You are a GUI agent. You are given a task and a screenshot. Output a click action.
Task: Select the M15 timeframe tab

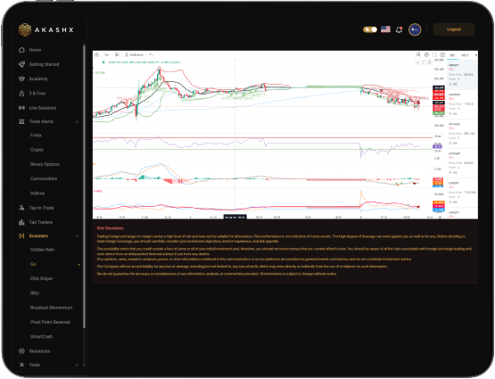[x=465, y=55]
